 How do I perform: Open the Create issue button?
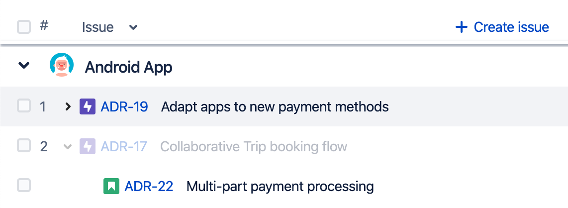pos(502,27)
